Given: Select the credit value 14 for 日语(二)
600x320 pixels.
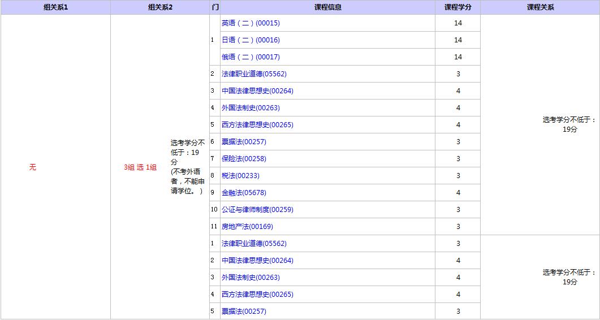Looking at the screenshot, I should 458,40.
